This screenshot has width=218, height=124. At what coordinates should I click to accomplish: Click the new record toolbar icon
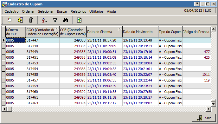(10, 20)
